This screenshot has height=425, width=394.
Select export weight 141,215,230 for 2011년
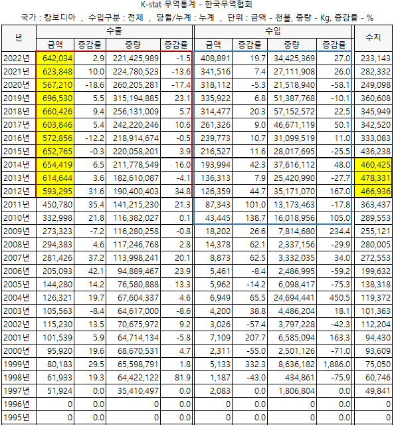(x=134, y=204)
